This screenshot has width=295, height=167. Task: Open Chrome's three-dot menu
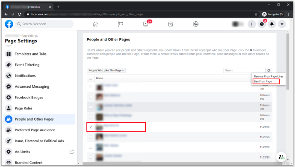289,14
